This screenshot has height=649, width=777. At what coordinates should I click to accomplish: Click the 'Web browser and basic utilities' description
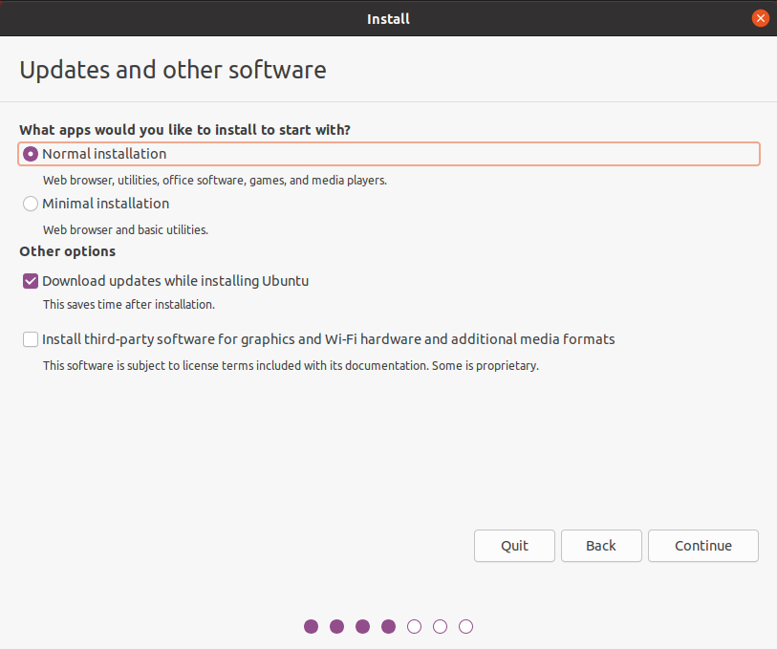pyautogui.click(x=125, y=229)
